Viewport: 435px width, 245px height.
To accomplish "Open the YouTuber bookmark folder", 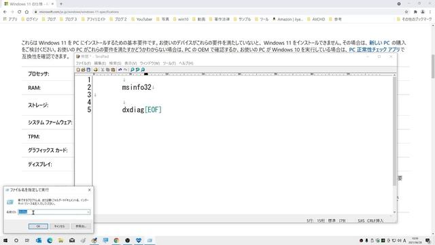I will click(142, 19).
